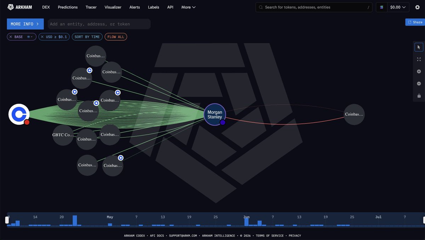Open the ARKHAM INTELLIGENCE footer link
The width and height of the screenshot is (425, 240).
218,236
